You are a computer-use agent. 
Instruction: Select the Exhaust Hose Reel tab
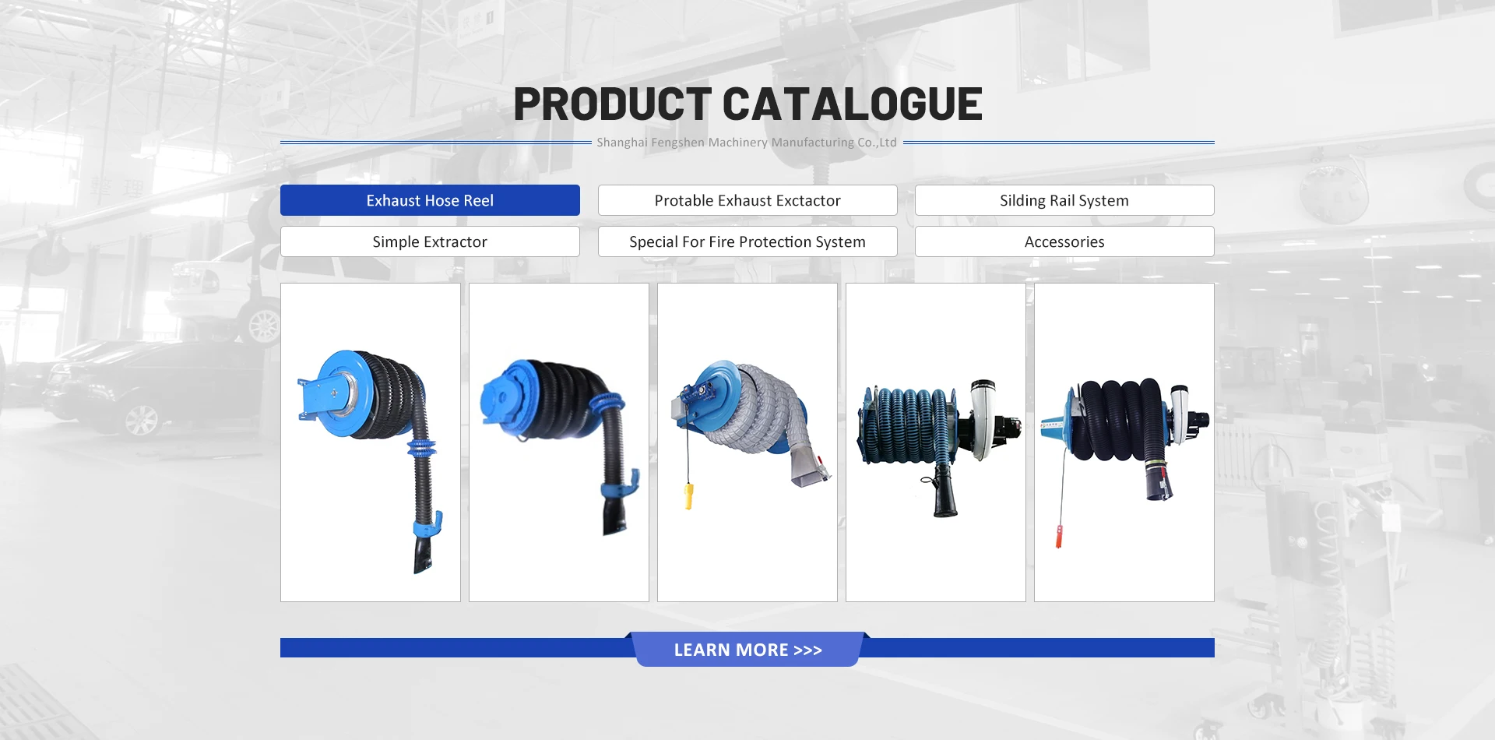(430, 200)
